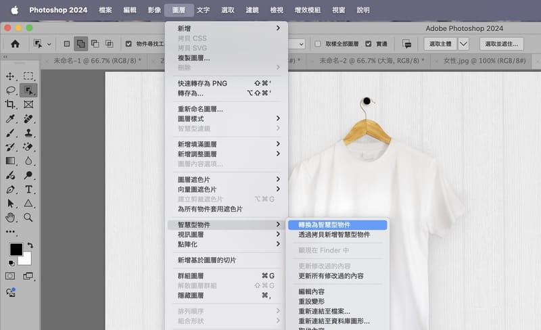The width and height of the screenshot is (541, 330).
Task: Expand the 圖層遮色片 submenu
Action: [x=228, y=179]
